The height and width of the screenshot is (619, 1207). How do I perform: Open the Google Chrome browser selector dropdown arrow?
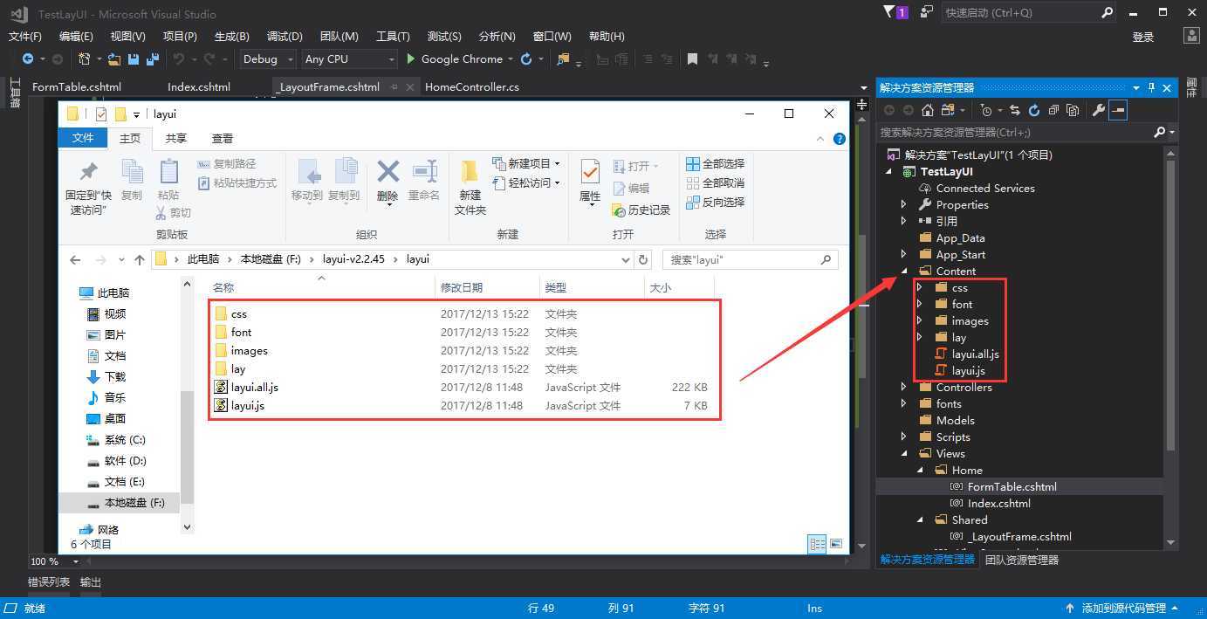pyautogui.click(x=511, y=59)
